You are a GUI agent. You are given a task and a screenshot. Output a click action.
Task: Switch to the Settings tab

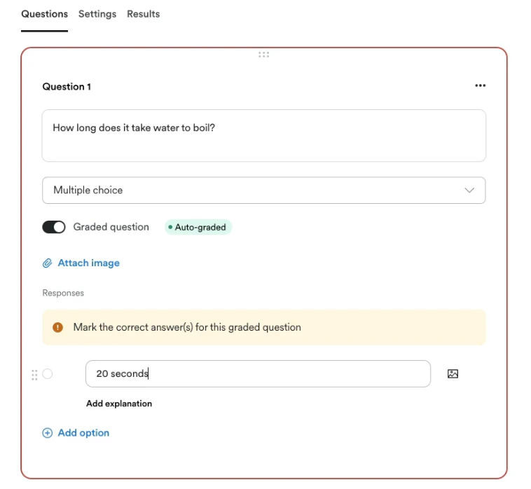97,14
